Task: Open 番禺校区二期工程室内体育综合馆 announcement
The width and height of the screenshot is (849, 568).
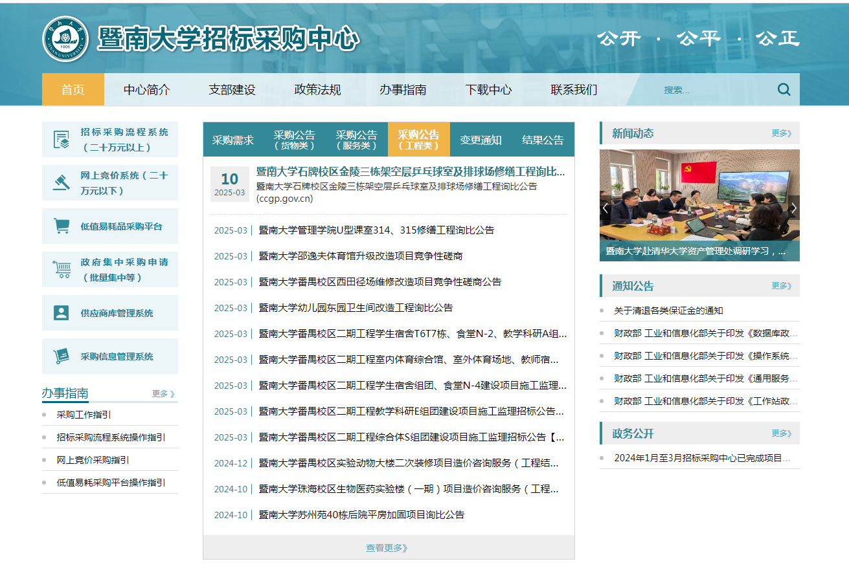Action: [x=409, y=359]
